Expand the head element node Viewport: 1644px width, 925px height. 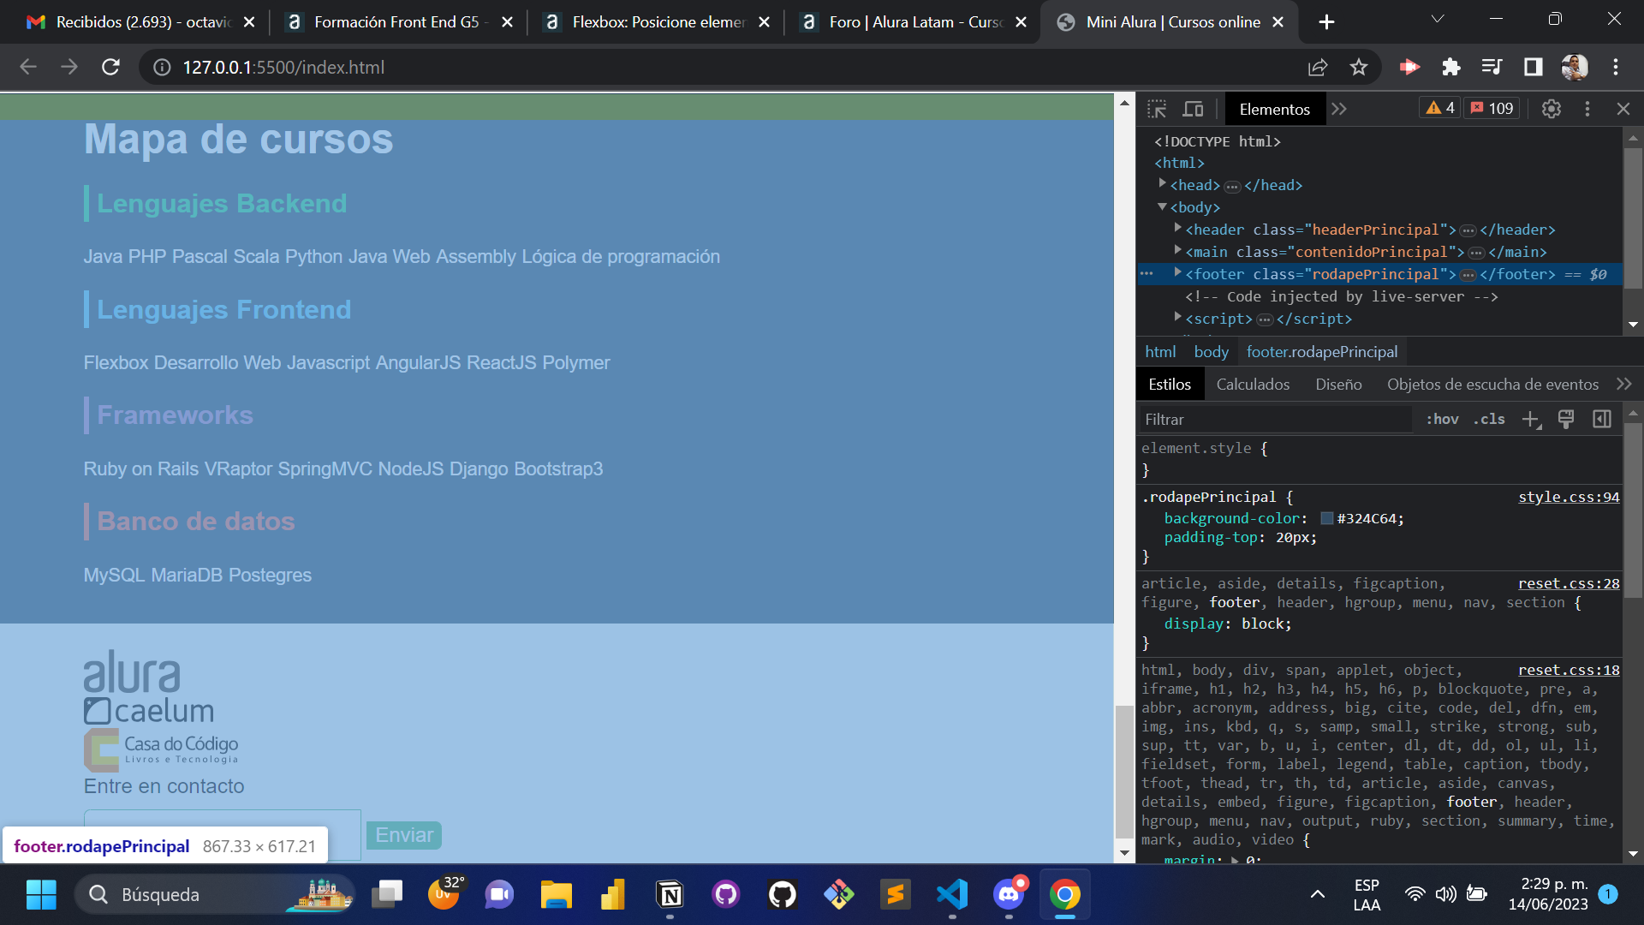pos(1163,184)
